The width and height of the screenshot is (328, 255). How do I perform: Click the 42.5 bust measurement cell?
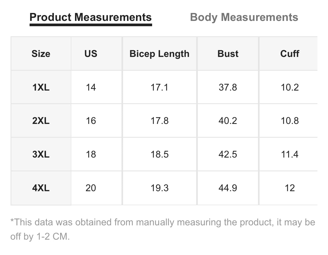click(x=228, y=154)
